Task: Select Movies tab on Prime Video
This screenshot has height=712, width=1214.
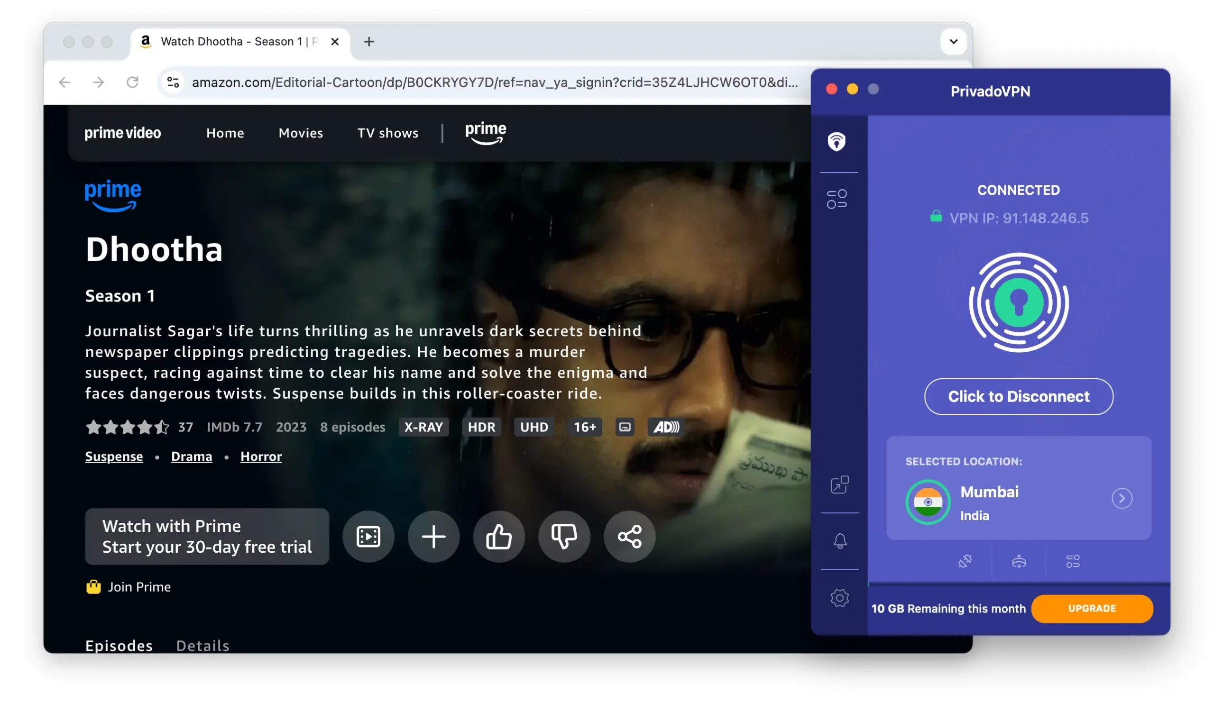Action: tap(301, 132)
